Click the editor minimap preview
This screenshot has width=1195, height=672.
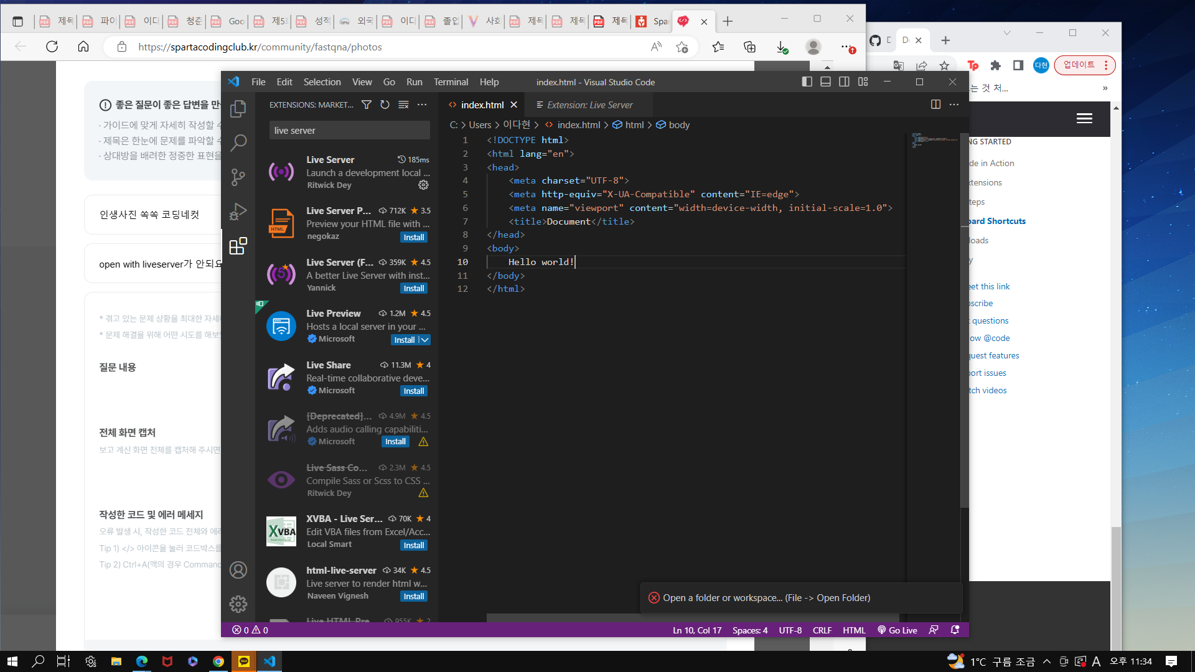point(934,141)
